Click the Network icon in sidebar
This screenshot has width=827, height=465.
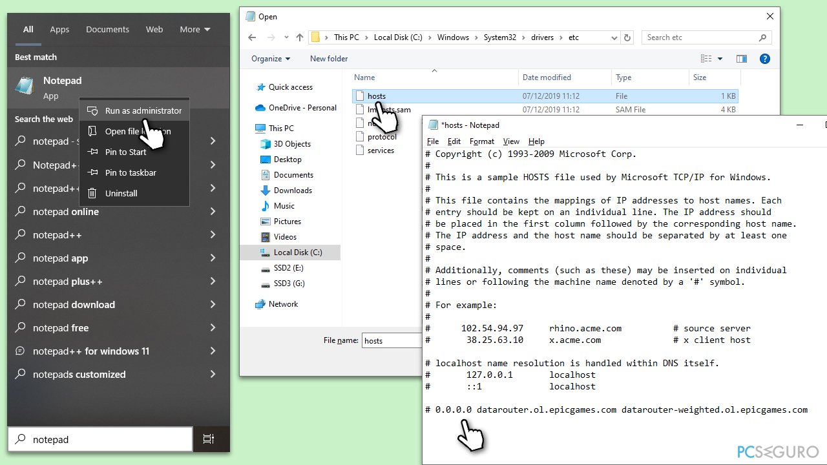260,304
